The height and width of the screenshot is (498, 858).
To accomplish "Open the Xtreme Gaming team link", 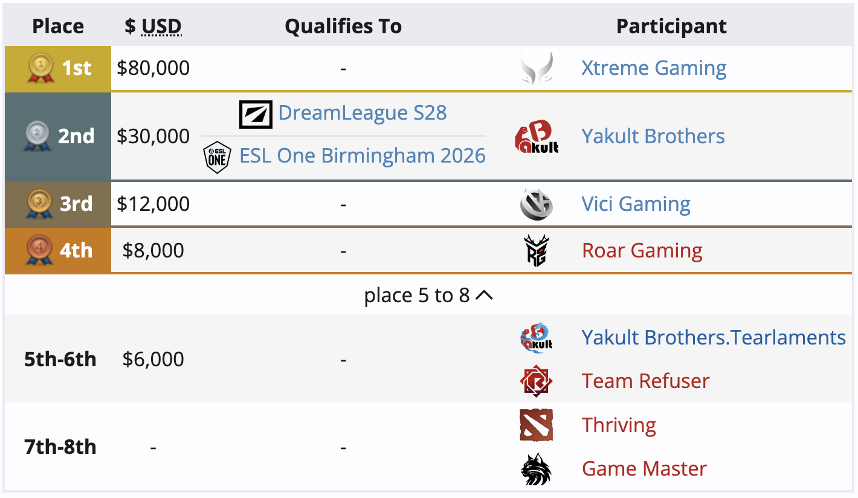I will pyautogui.click(x=654, y=68).
